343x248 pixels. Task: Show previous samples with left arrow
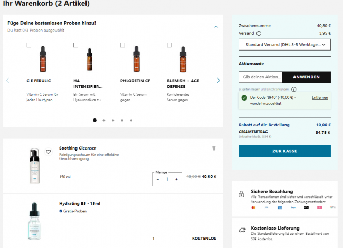tap(8, 81)
